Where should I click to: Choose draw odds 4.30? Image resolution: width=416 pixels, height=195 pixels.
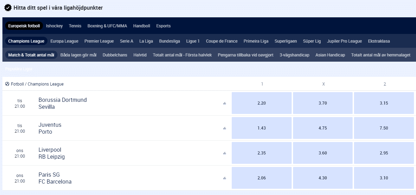(323, 178)
